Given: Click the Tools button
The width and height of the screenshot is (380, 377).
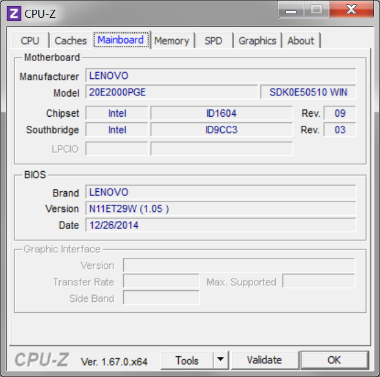Looking at the screenshot, I should [x=187, y=360].
